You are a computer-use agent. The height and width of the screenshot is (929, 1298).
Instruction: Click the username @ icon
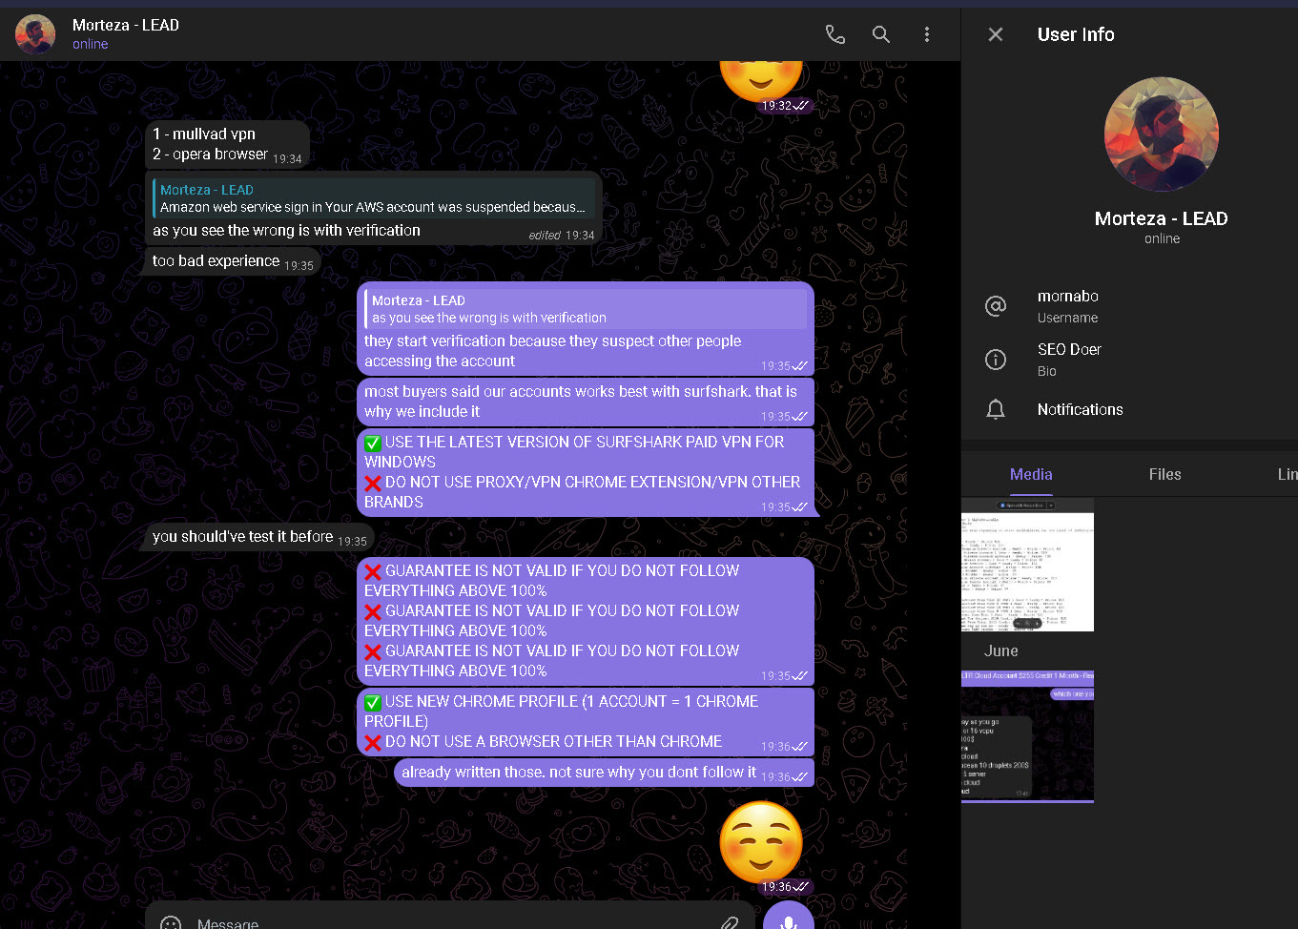click(x=996, y=306)
